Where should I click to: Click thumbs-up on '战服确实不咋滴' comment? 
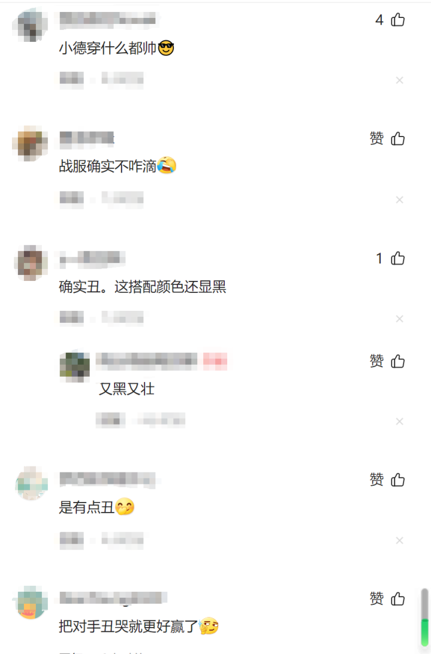[397, 138]
